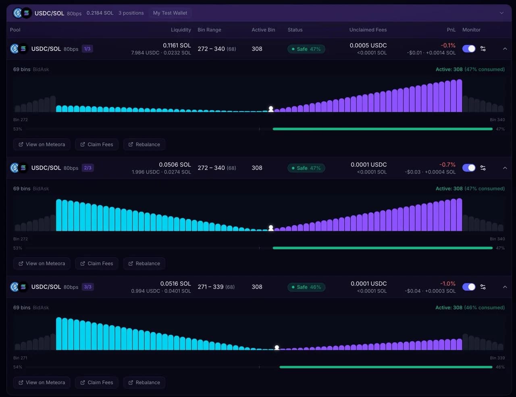This screenshot has width=516, height=397.
Task: Open settings sliders icon for position 1/3
Action: [x=483, y=49]
